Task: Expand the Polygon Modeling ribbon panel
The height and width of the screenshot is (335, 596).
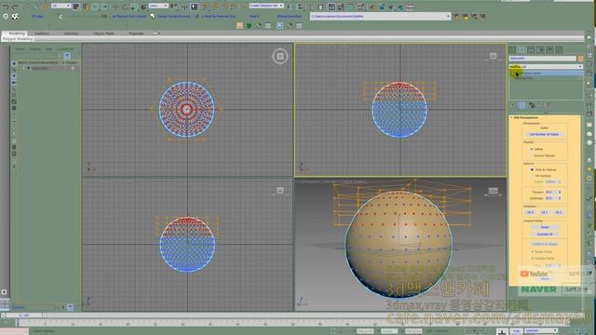Action: 18,39
